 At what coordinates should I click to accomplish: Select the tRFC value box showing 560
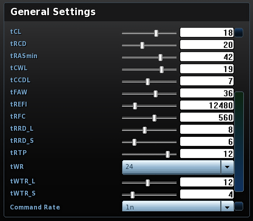[x=207, y=117]
